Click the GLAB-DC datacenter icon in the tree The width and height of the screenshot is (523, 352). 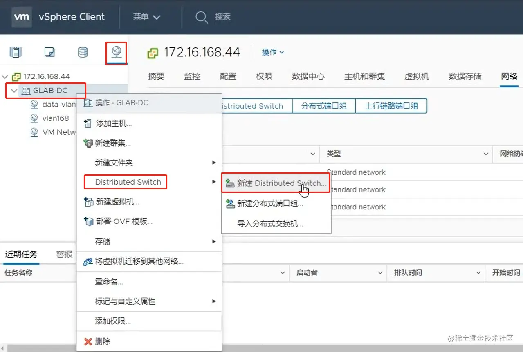tap(26, 91)
